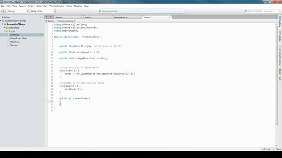Viewport: 282px width, 158px height.
Task: Click the 'reference to itself' comment
Action: coord(108,46)
